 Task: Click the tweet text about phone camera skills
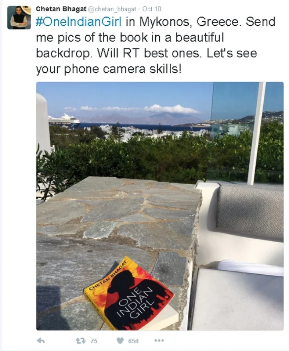[109, 69]
